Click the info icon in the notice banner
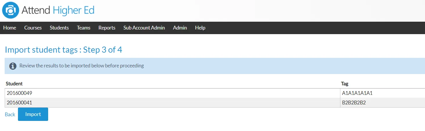 point(13,66)
